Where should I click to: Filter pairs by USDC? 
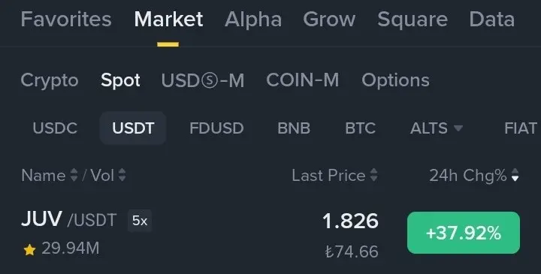coord(55,128)
